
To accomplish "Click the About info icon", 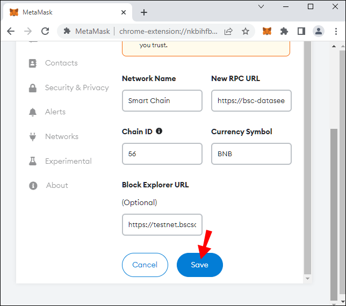I will pyautogui.click(x=33, y=185).
